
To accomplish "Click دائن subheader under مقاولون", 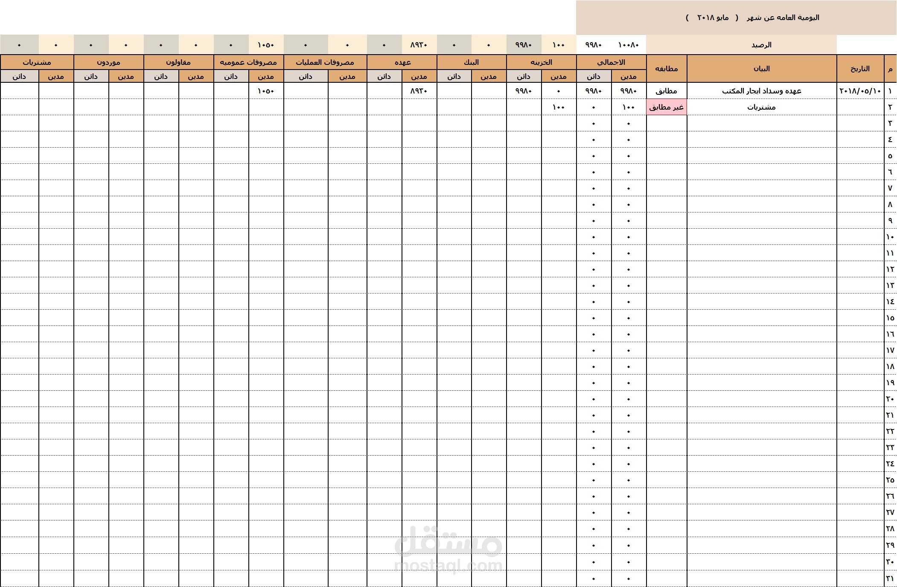I will click(161, 76).
